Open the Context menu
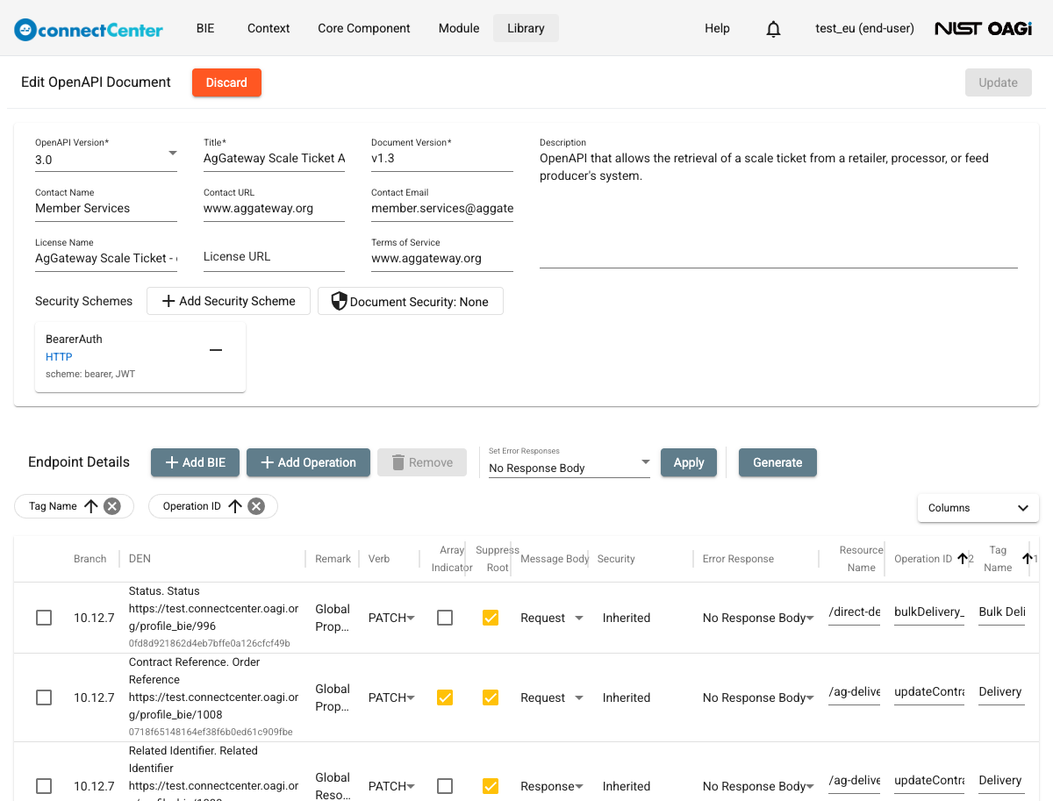 (x=269, y=28)
